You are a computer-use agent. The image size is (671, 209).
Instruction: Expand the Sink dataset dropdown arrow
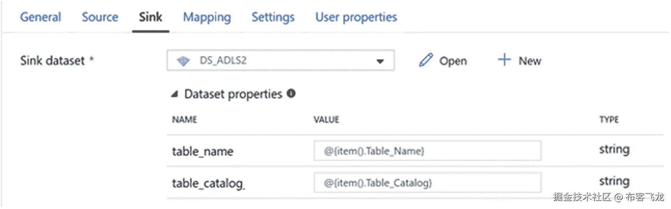[380, 61]
